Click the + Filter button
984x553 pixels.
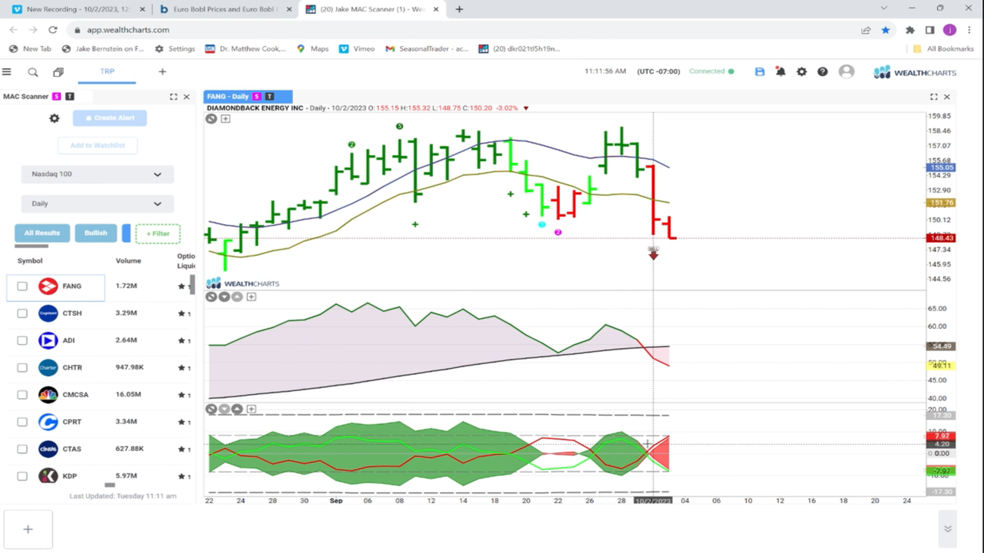point(158,233)
